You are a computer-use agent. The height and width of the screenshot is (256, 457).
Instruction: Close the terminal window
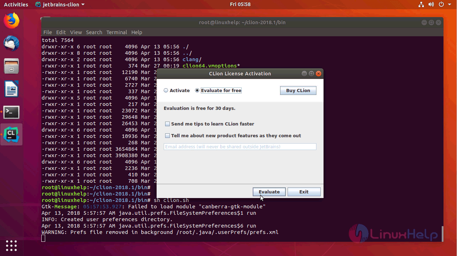coord(438,22)
